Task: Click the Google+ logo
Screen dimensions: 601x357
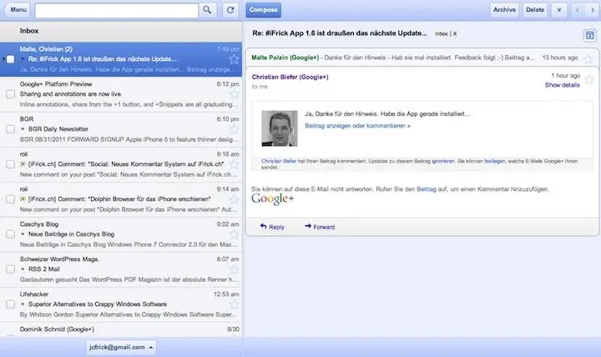Action: pos(272,199)
